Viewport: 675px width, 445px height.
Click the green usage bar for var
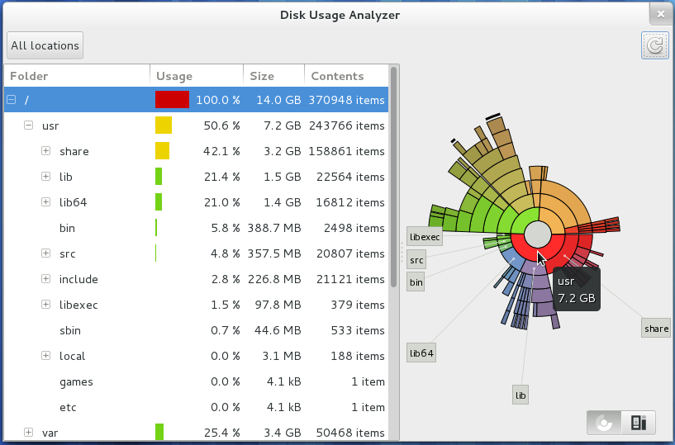click(x=159, y=432)
